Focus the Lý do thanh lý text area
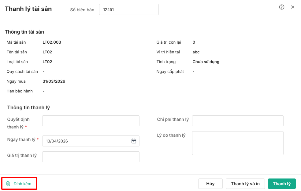Image resolution: width=301 pixels, height=191 pixels. [238, 143]
